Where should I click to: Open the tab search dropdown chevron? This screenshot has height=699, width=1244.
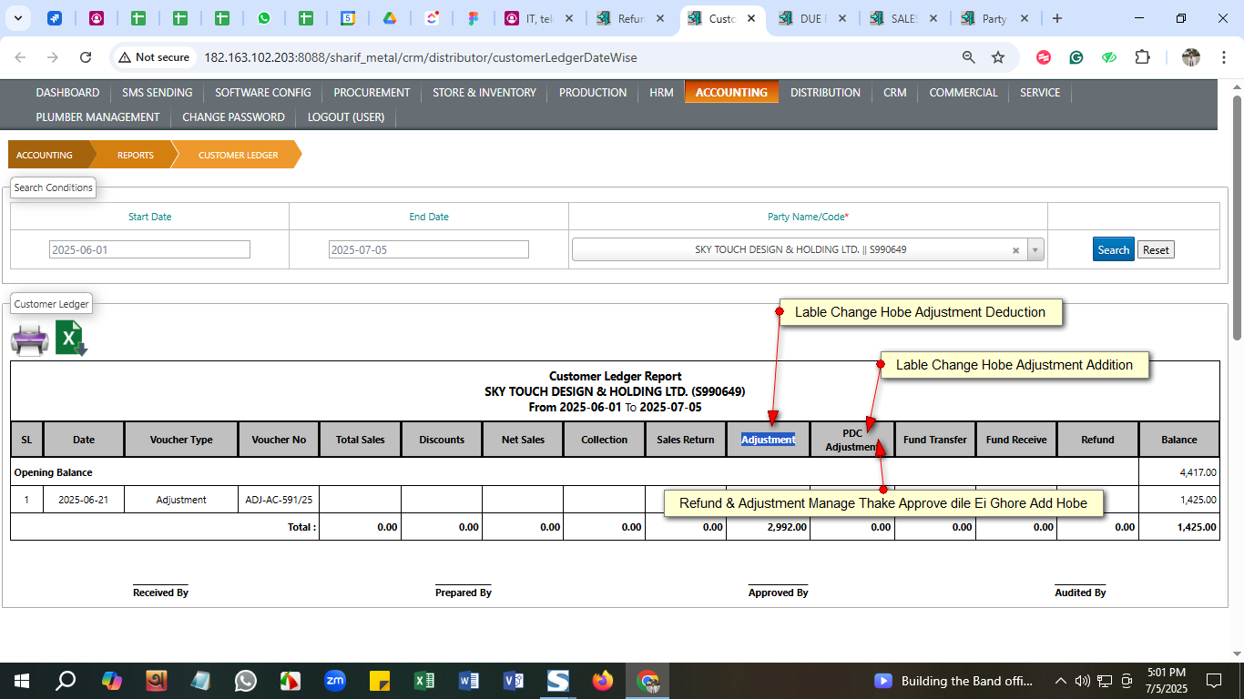pyautogui.click(x=19, y=18)
